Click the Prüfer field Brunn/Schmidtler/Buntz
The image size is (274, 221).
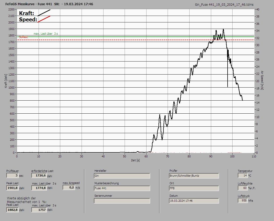tap(194, 176)
